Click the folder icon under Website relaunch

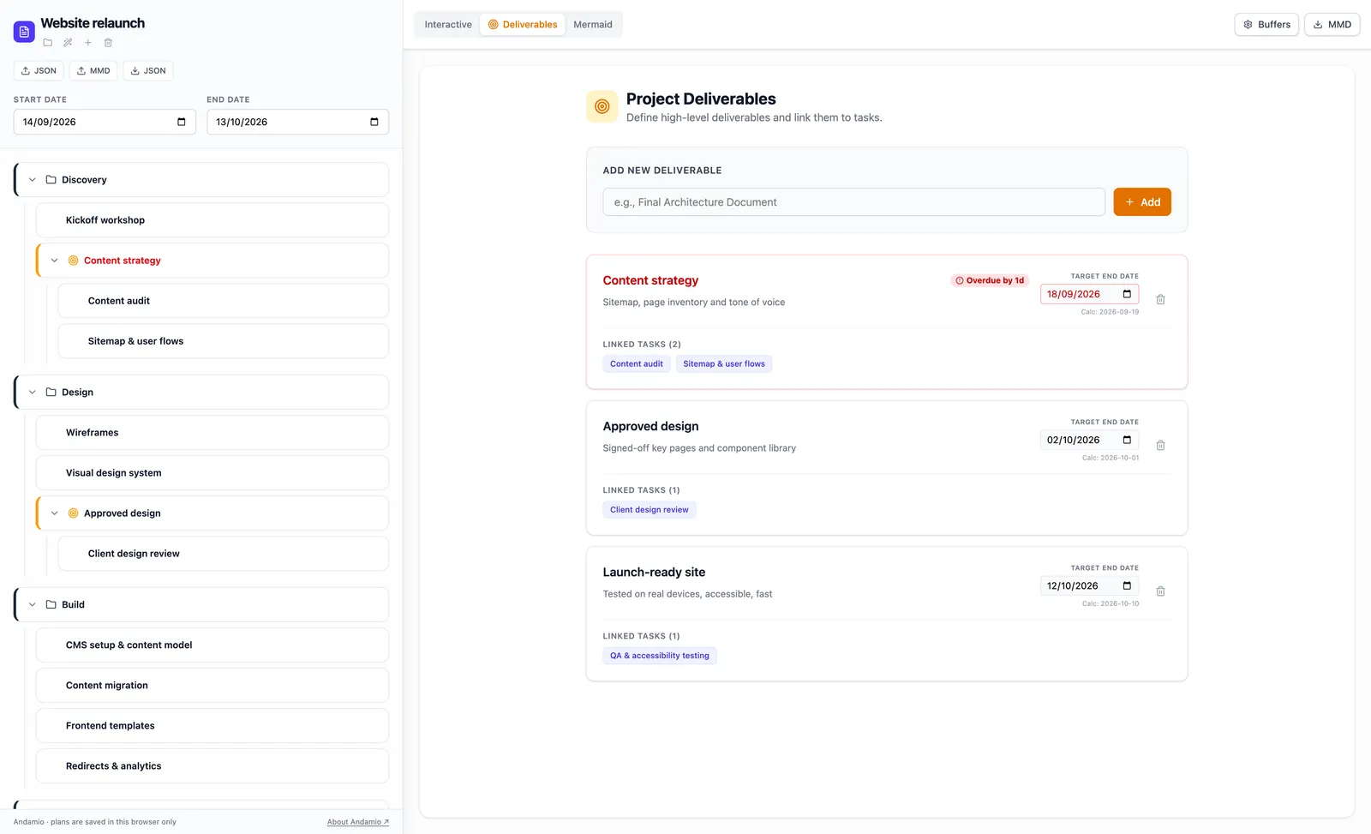[x=48, y=43]
